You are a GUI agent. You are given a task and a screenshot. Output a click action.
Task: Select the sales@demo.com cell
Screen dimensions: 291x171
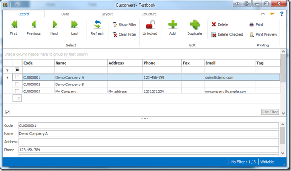(x=230, y=77)
